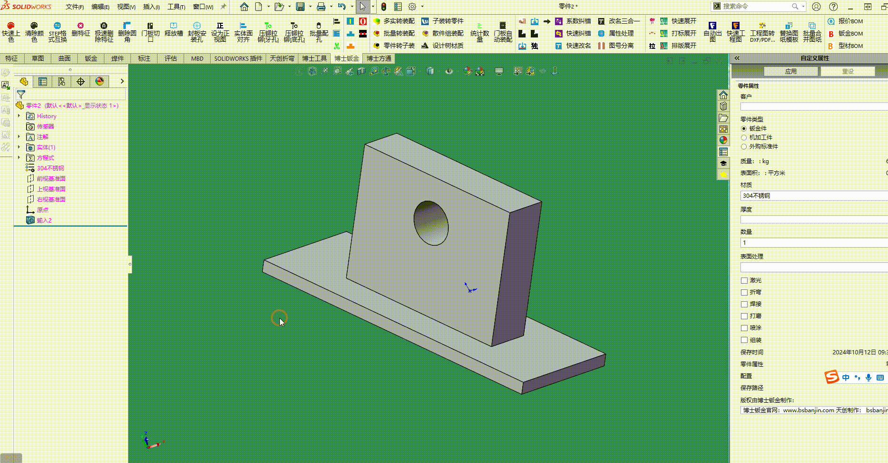Enable the 焊接 checkbox

click(744, 304)
